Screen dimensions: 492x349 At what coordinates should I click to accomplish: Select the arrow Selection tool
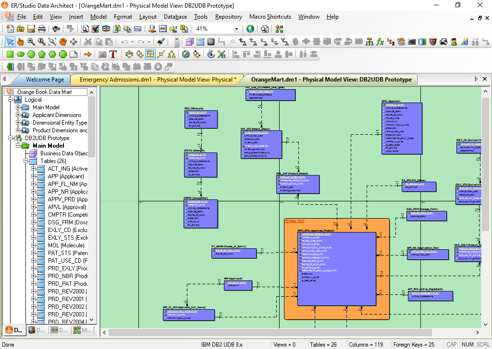pyautogui.click(x=10, y=42)
